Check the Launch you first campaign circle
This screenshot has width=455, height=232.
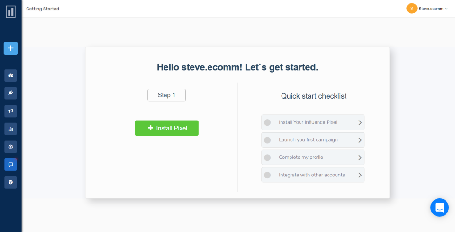click(267, 140)
